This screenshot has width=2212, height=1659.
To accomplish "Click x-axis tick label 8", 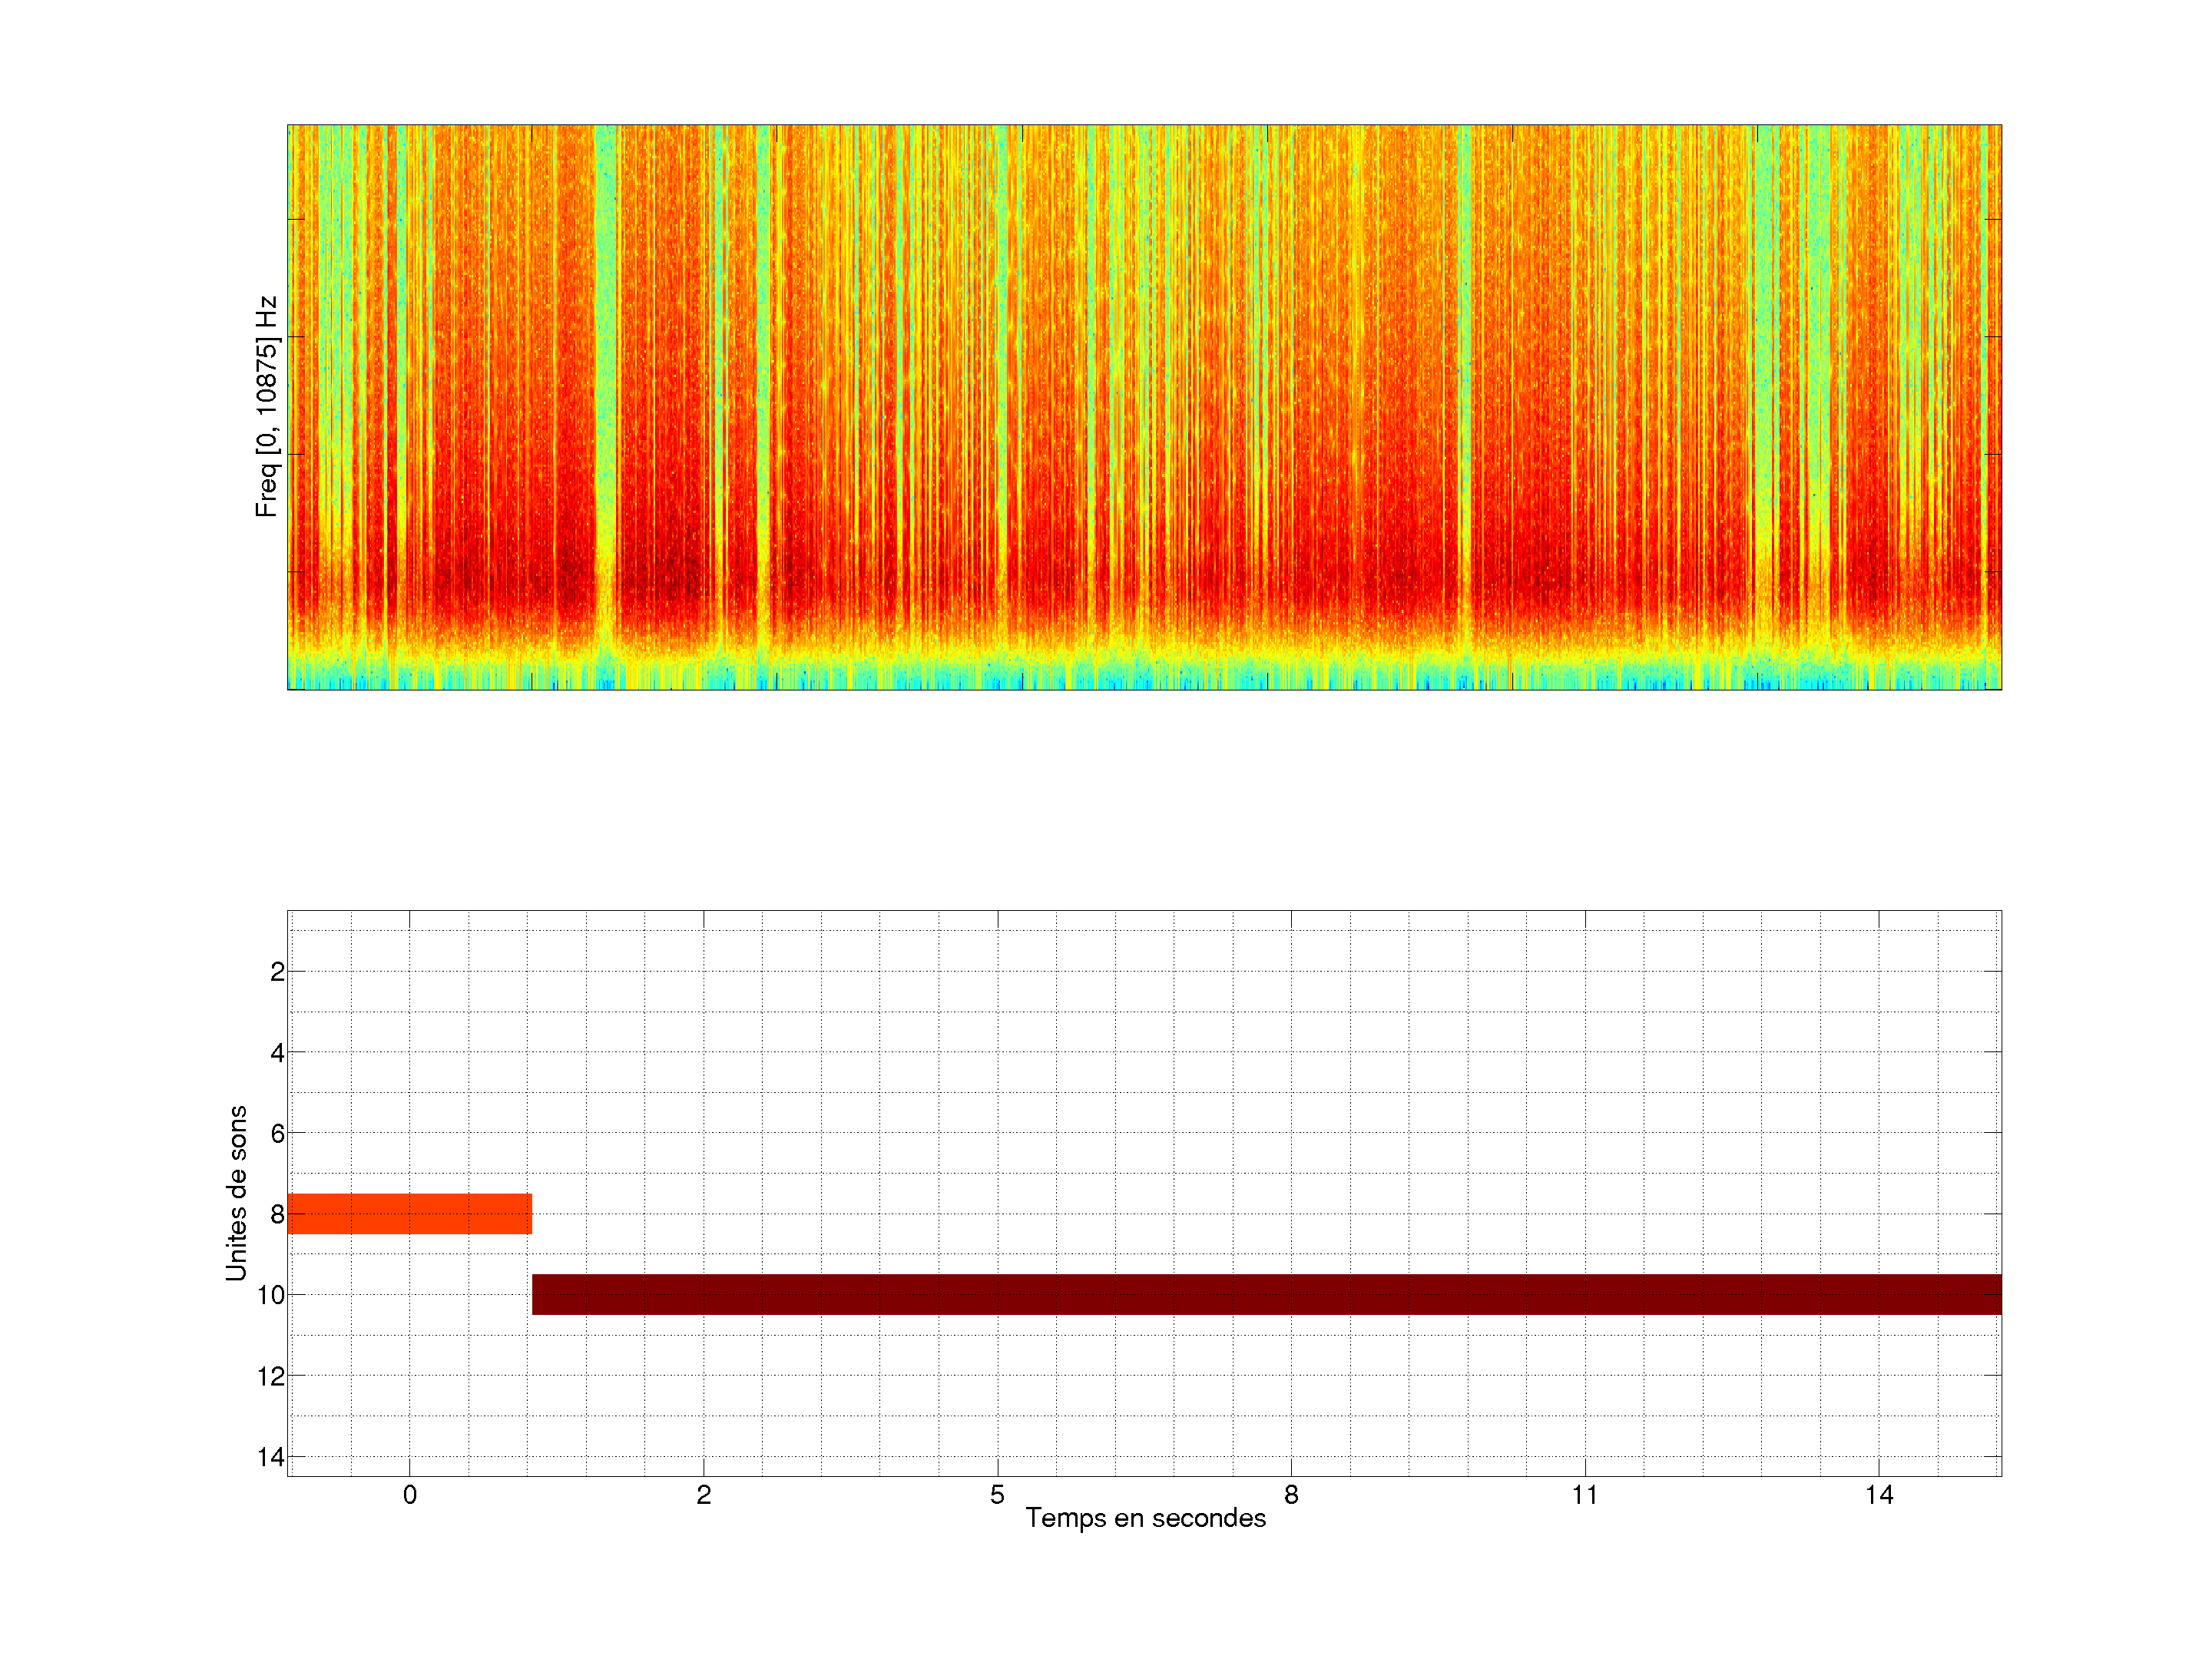I will point(1291,1495).
